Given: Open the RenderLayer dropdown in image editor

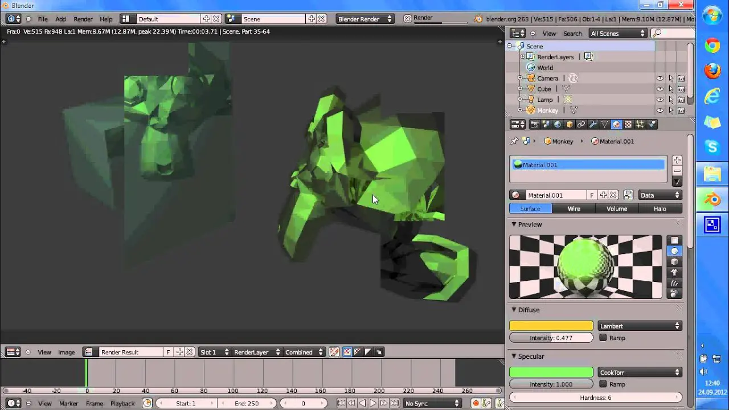Looking at the screenshot, I should pyautogui.click(x=256, y=352).
